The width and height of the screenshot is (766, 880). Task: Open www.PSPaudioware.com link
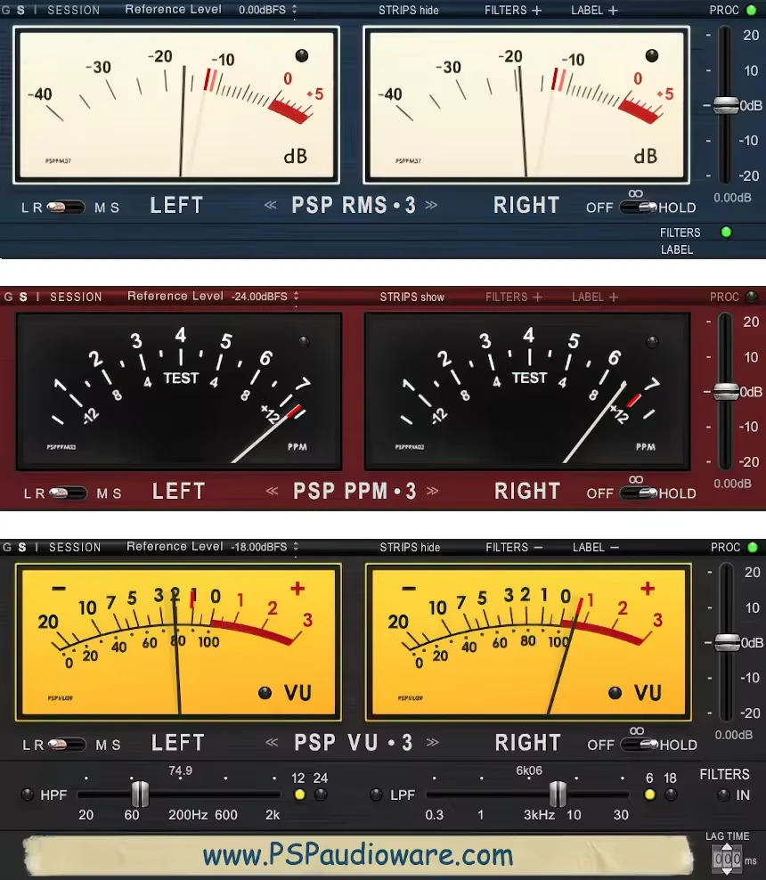coord(358,855)
